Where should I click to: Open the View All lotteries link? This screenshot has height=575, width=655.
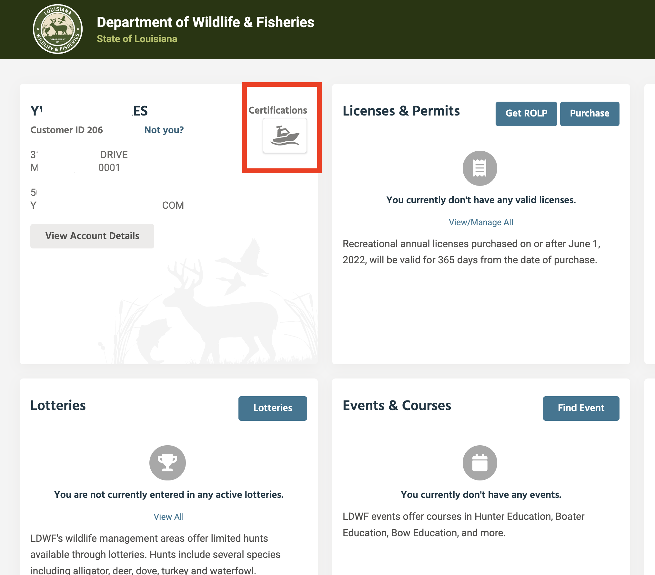[x=168, y=517]
